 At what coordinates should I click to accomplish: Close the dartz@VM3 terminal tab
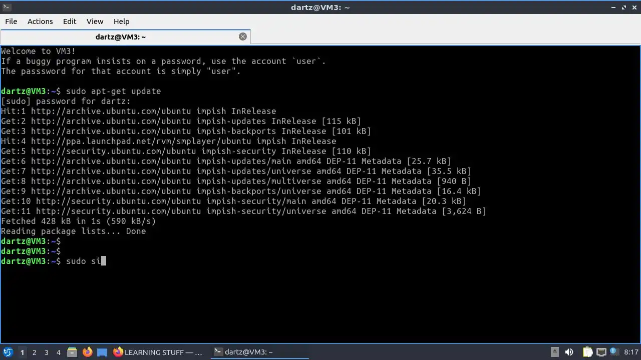[x=243, y=36]
